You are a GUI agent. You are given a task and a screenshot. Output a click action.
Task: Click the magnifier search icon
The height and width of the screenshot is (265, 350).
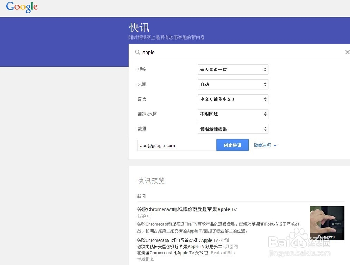pos(138,52)
